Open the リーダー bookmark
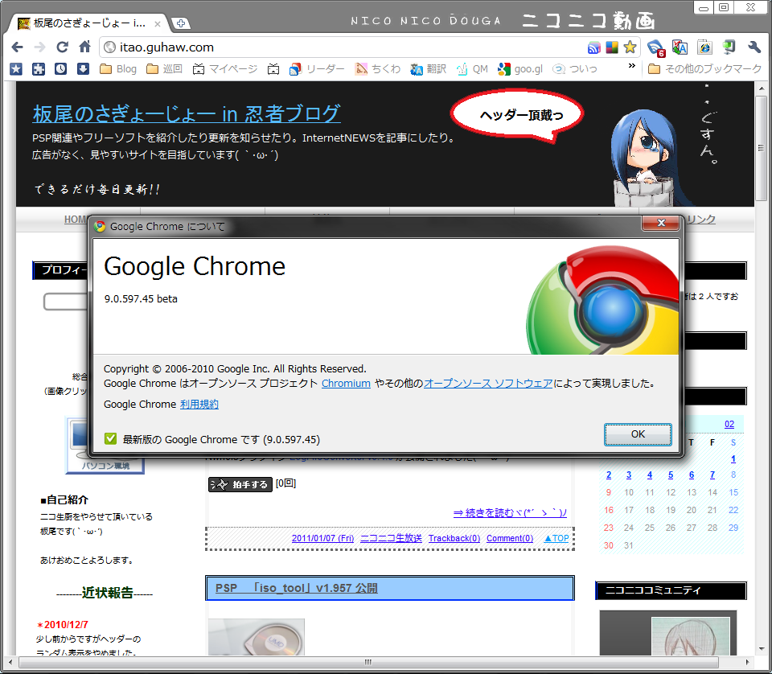This screenshot has height=674, width=772. 317,69
